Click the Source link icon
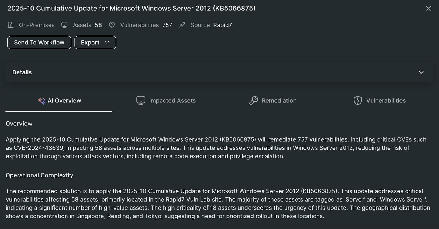The image size is (439, 229). tap(182, 25)
